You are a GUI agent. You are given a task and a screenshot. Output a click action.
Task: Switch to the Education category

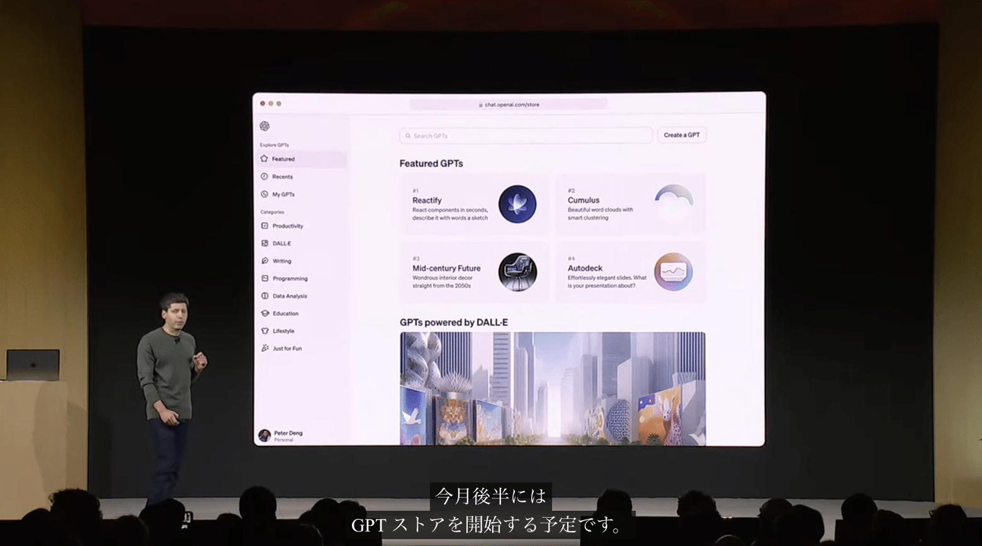(285, 314)
